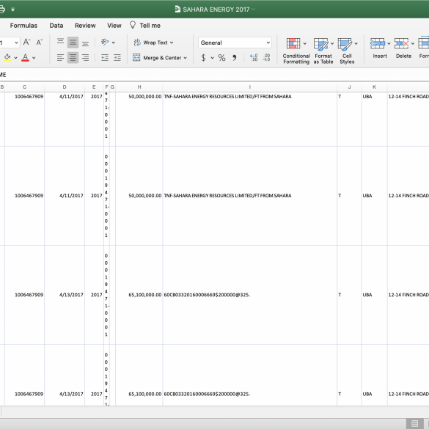
Task: Select column H header
Action: (139, 87)
